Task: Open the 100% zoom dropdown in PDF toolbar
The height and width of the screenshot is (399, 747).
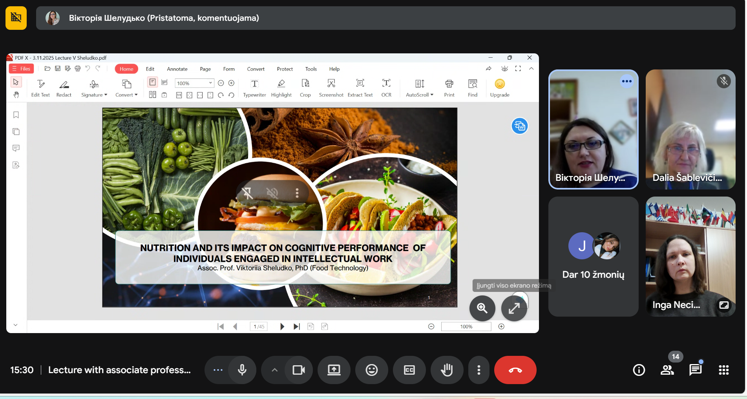Action: [x=210, y=83]
